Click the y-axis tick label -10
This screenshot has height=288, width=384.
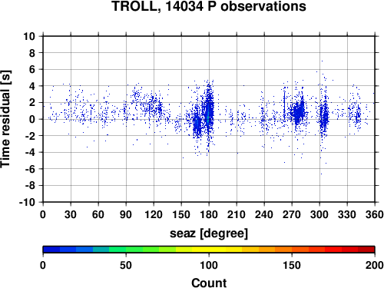pos(27,202)
